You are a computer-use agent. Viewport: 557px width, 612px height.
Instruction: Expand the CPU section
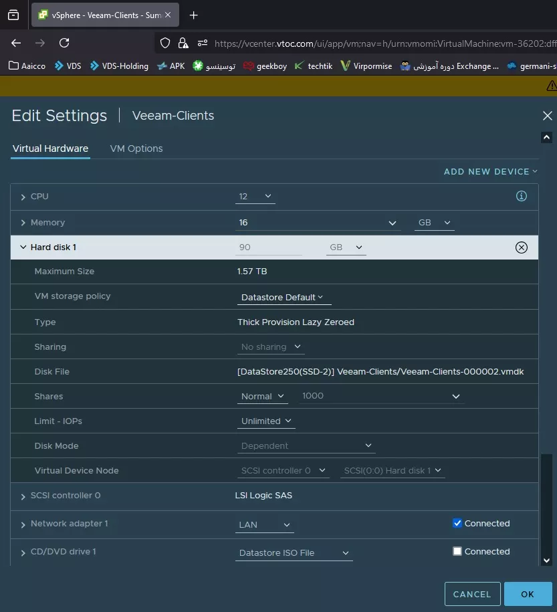click(23, 197)
